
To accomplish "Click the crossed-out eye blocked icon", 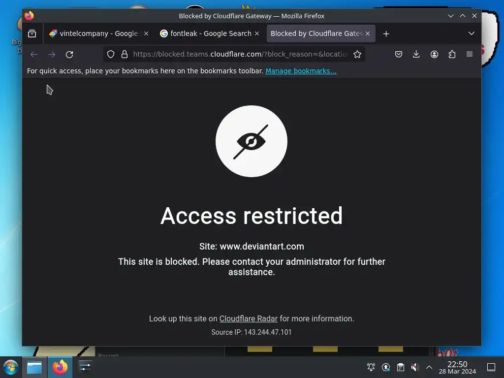I will coord(252,141).
